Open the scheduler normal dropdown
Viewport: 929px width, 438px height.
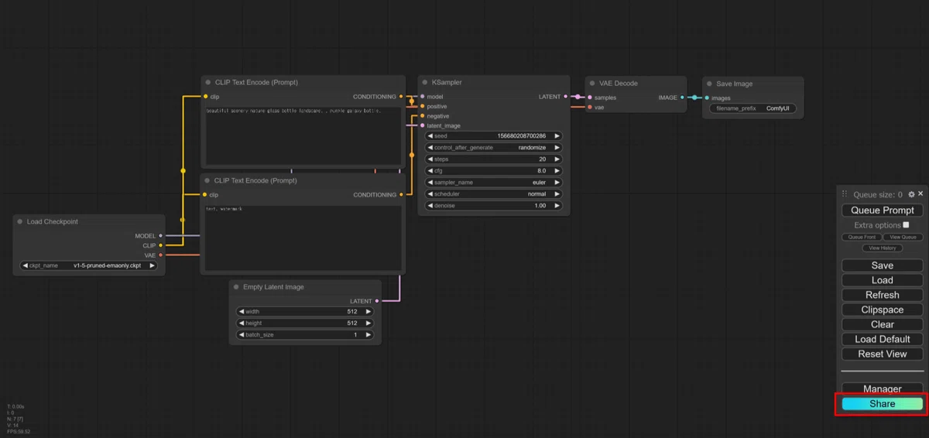tap(494, 194)
